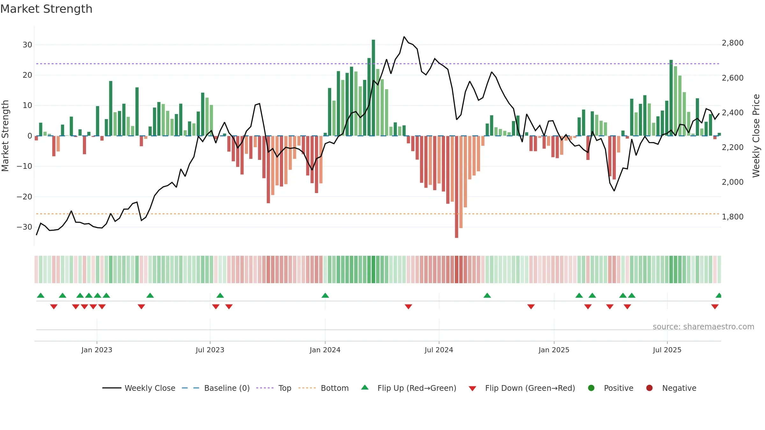Click the 2,800 price axis label
This screenshot has width=765, height=430.
click(x=732, y=43)
